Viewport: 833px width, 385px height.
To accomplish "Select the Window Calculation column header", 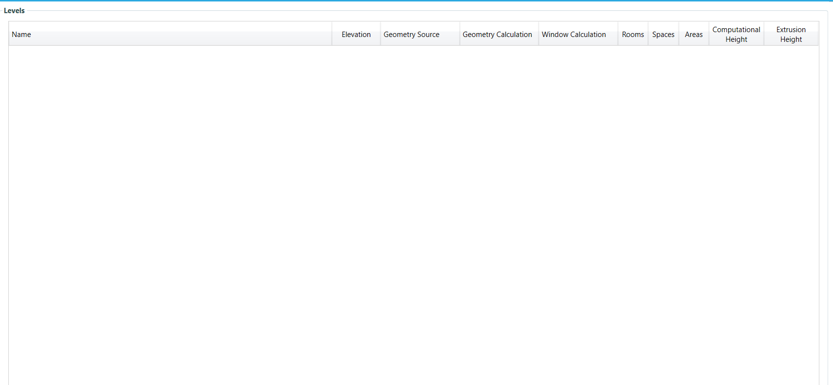I will [578, 34].
